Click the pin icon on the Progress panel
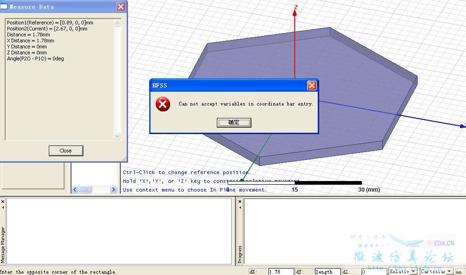This screenshot has width=466, height=275. tap(240, 207)
